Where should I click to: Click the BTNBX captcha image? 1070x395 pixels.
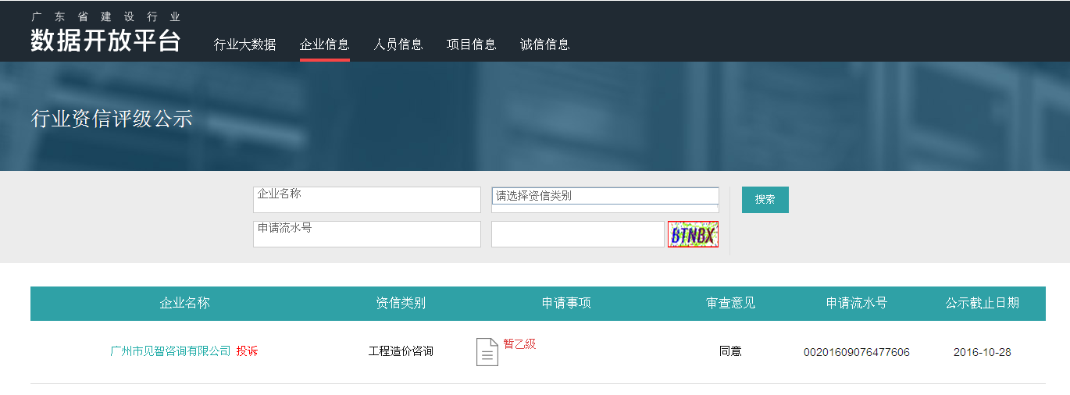click(693, 234)
